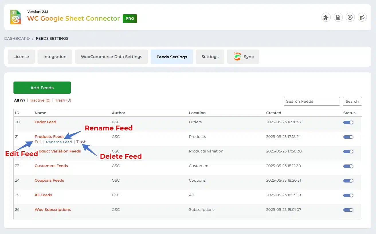Click Rename Feed link under Products Feeds
Image resolution: width=376 pixels, height=234 pixels.
coord(59,142)
